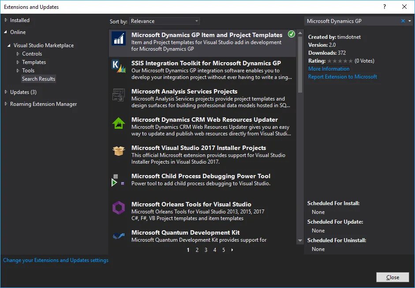The width and height of the screenshot is (415, 288).
Task: Select SSIS Integration Toolkit for Microsoft Dynamics GP
Action: point(202,71)
